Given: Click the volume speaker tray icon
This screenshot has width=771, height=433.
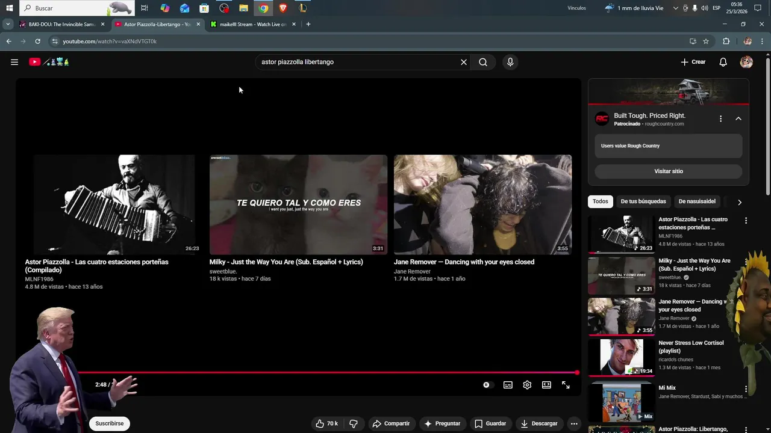Looking at the screenshot, I should coord(704,8).
